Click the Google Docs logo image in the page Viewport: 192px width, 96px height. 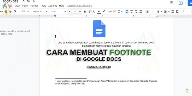(99, 29)
